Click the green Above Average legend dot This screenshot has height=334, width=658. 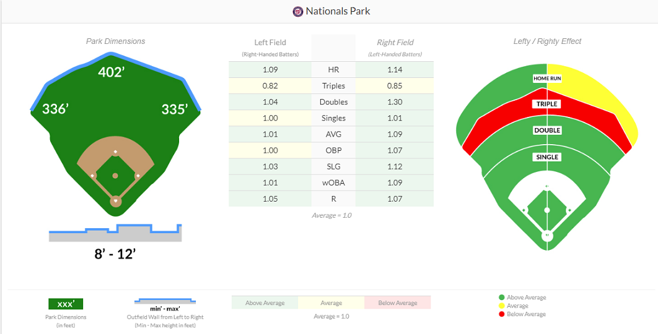pyautogui.click(x=502, y=298)
